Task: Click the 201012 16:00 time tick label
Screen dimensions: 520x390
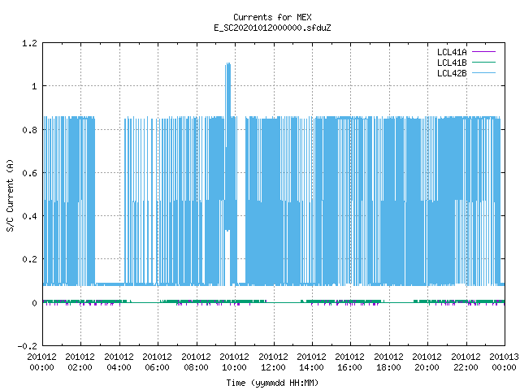Action: click(350, 362)
